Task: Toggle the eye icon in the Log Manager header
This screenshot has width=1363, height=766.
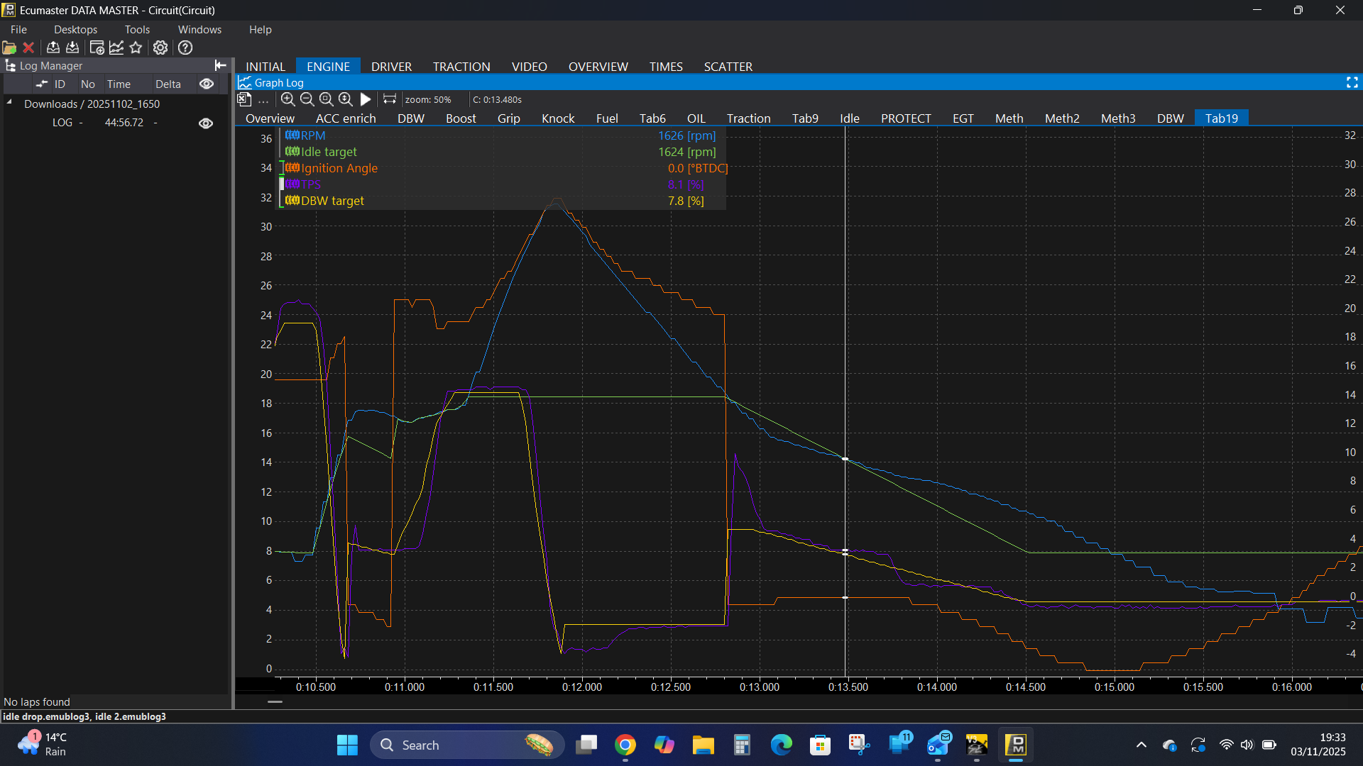Action: [x=207, y=84]
